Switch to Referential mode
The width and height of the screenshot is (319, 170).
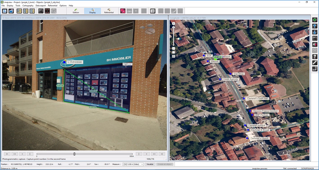[x=109, y=11]
